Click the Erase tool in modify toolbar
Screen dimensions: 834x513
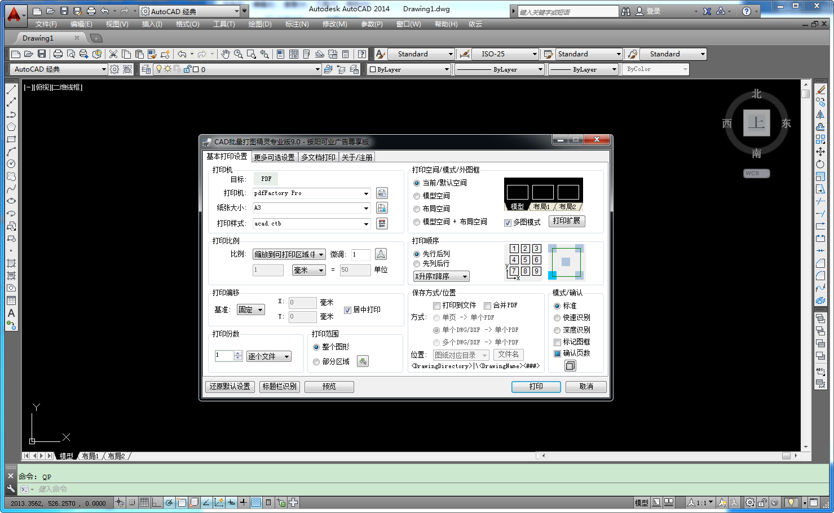point(820,90)
